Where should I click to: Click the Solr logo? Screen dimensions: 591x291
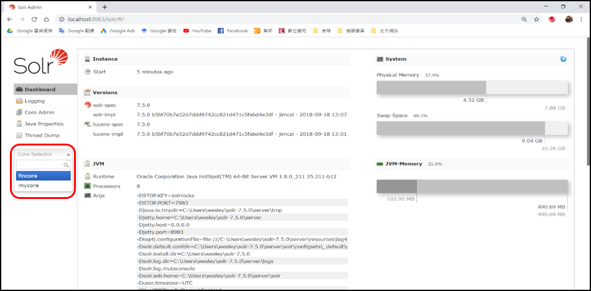pos(40,62)
